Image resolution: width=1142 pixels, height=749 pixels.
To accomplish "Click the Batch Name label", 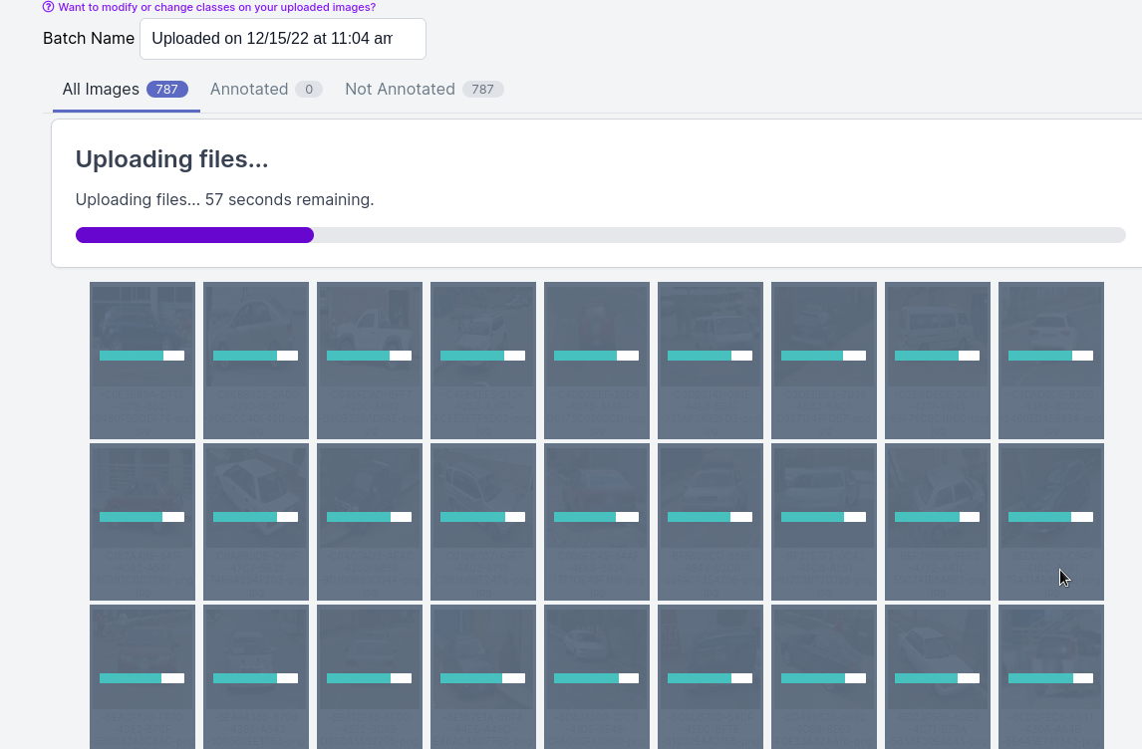I will click(x=89, y=39).
